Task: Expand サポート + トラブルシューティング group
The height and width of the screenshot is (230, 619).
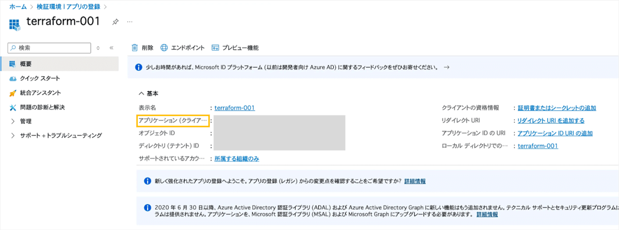Action: tap(13, 136)
